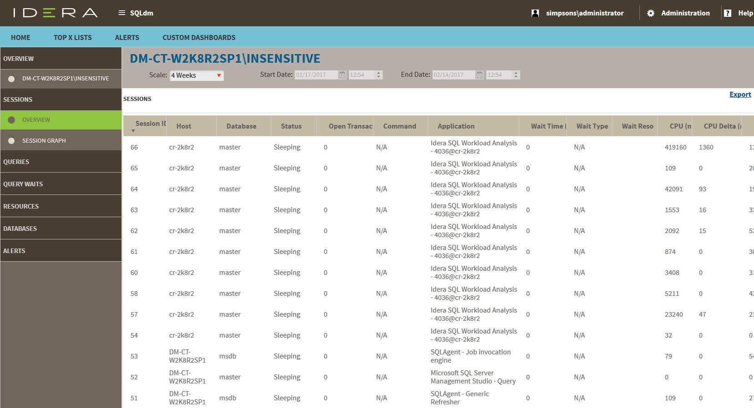Select the Sessions Overview radio item
Viewport: 754px width, 408px height.
point(12,120)
